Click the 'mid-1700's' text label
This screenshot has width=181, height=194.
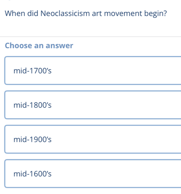tap(32, 71)
